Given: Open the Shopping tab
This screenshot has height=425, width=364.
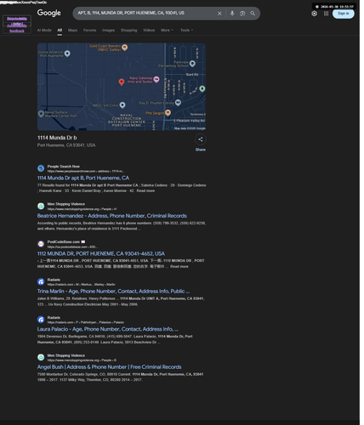Looking at the screenshot, I should [128, 30].
